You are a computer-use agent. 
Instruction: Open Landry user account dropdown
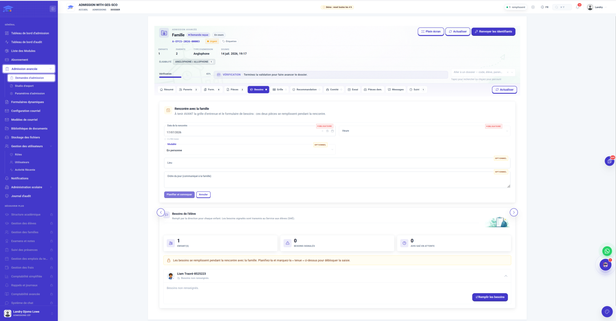[597, 7]
